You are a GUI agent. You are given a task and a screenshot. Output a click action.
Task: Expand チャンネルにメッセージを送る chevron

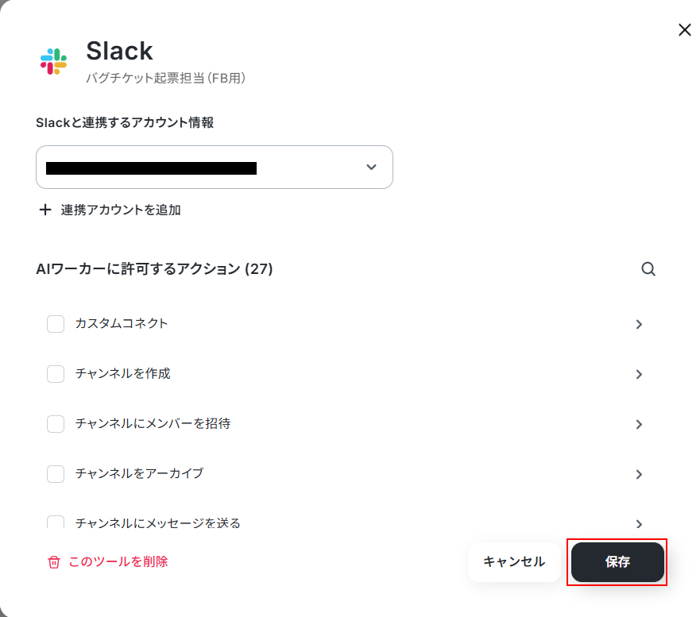639,524
